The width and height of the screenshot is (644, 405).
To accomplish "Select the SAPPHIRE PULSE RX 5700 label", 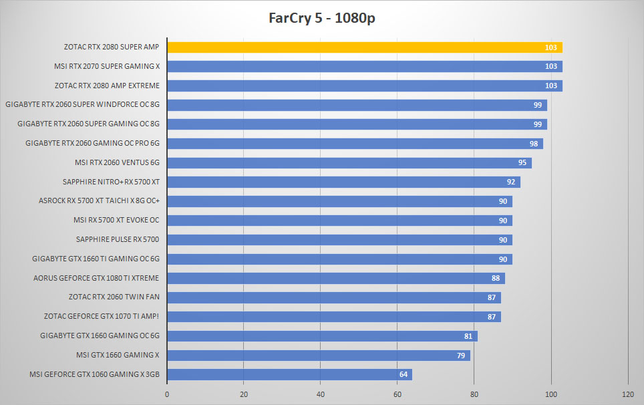I will (x=118, y=239).
